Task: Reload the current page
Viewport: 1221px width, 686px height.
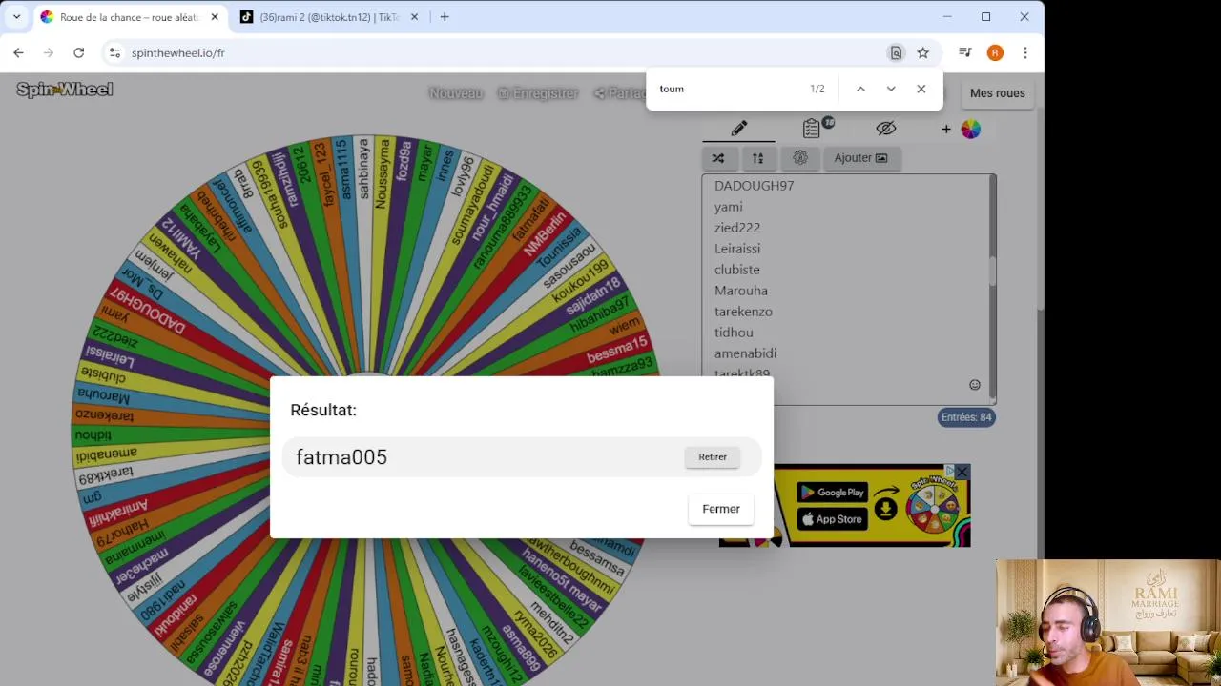Action: (x=79, y=53)
